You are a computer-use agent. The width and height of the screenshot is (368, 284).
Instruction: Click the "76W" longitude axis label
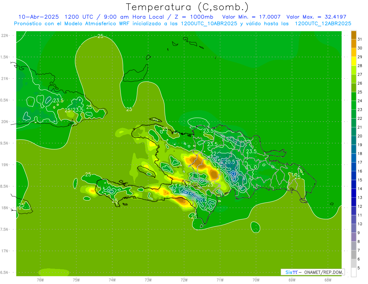40,280
